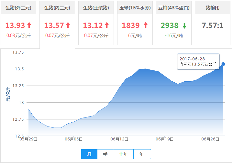Click green down arrow beside 2938
This screenshot has width=233, height=164.
184,26
